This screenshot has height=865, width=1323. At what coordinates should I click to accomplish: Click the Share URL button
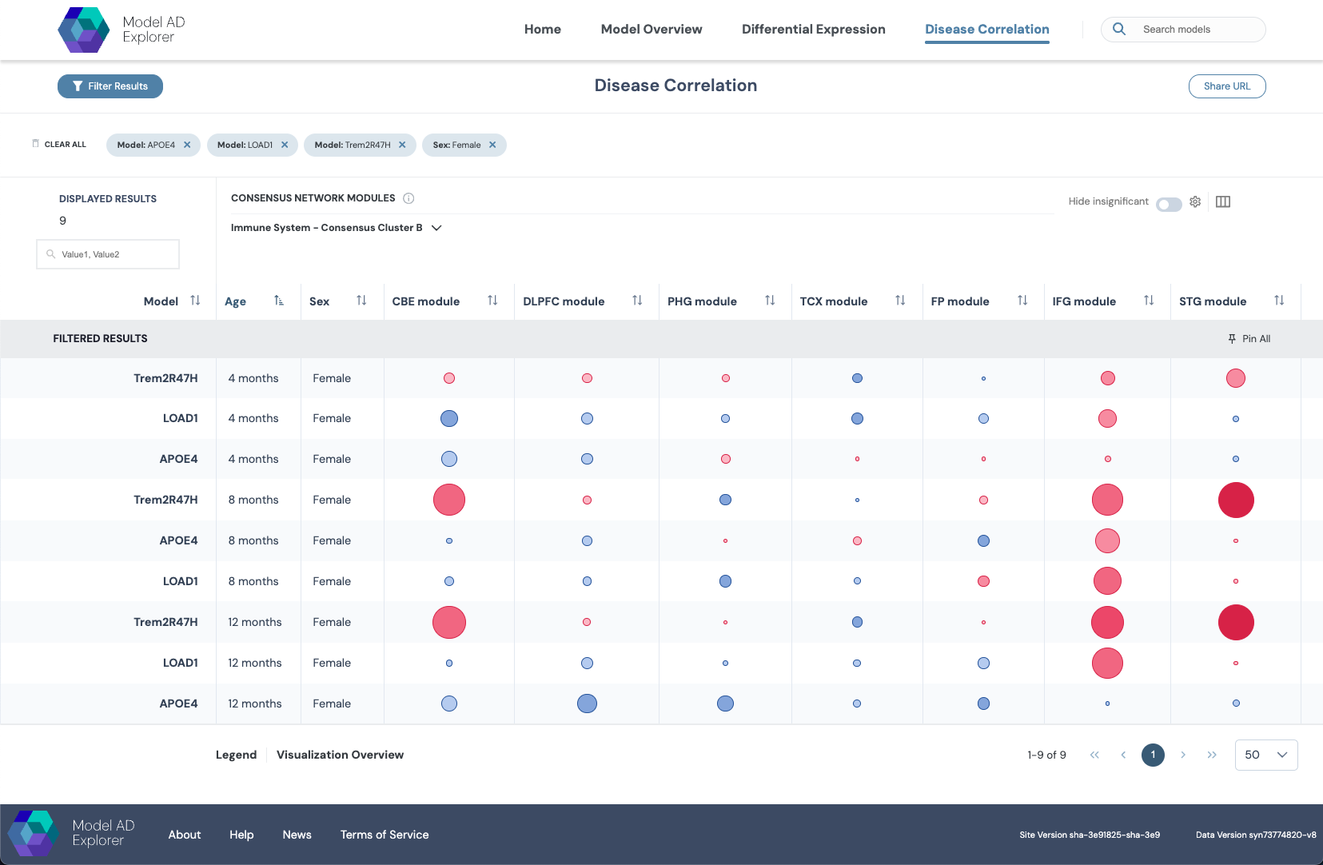click(1227, 86)
